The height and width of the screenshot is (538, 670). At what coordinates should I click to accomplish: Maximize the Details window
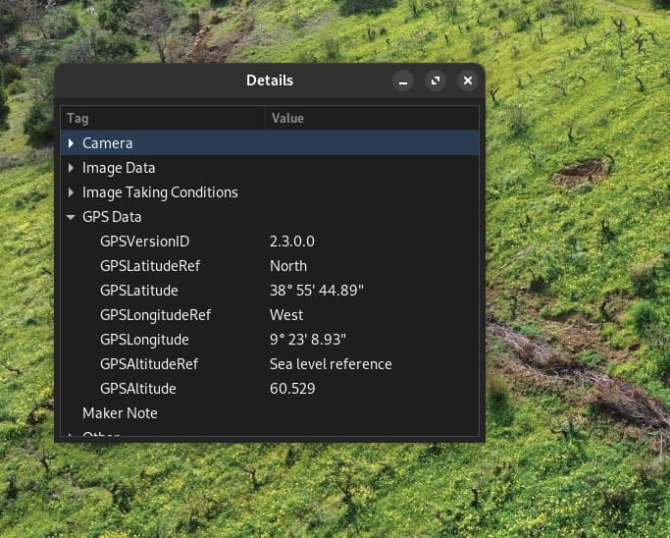[436, 81]
